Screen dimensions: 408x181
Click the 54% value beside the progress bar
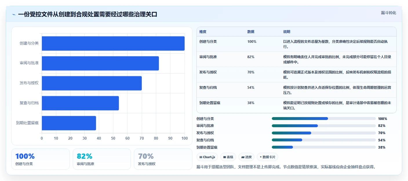382,140
